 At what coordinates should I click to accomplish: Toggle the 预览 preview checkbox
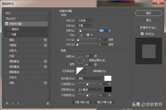coord(142,34)
